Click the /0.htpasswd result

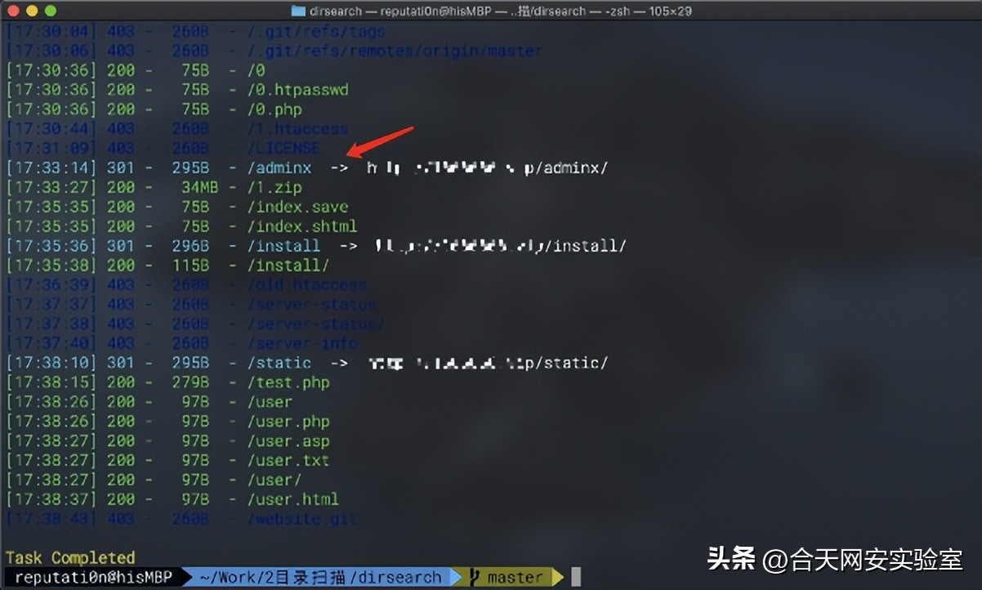tap(297, 90)
